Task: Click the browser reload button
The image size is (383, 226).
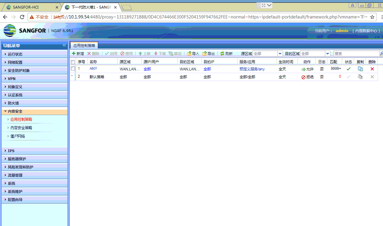Action: click(22, 17)
